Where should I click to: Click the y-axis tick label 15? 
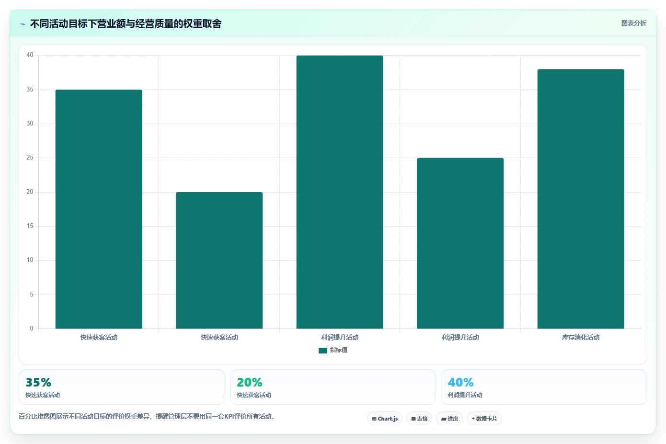(x=30, y=226)
